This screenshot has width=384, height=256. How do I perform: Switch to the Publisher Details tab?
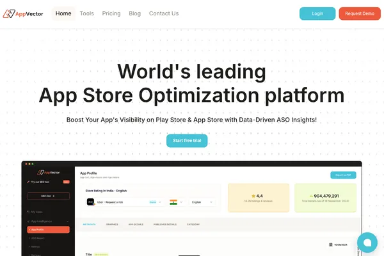[x=165, y=225]
